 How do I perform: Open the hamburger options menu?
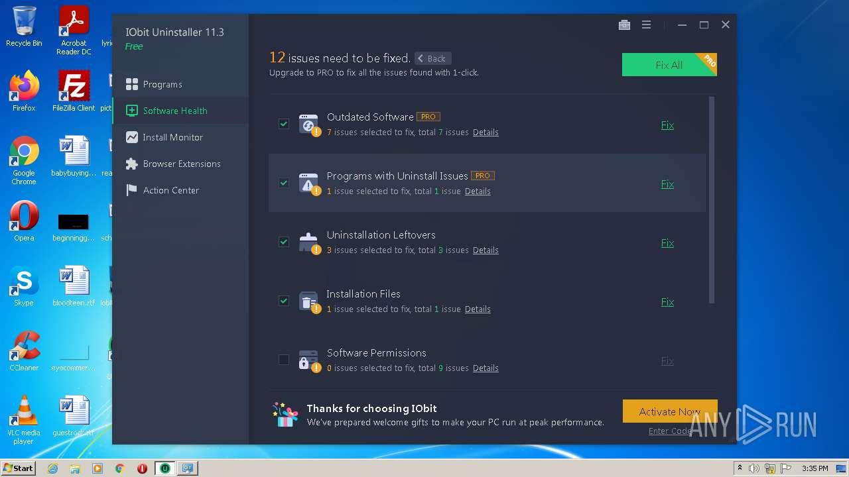coord(646,25)
